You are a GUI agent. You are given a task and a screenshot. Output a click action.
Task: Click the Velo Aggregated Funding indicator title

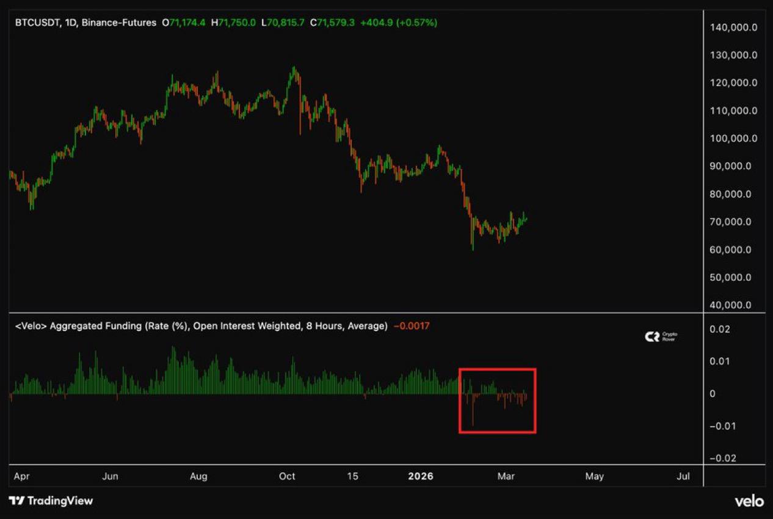tap(200, 326)
